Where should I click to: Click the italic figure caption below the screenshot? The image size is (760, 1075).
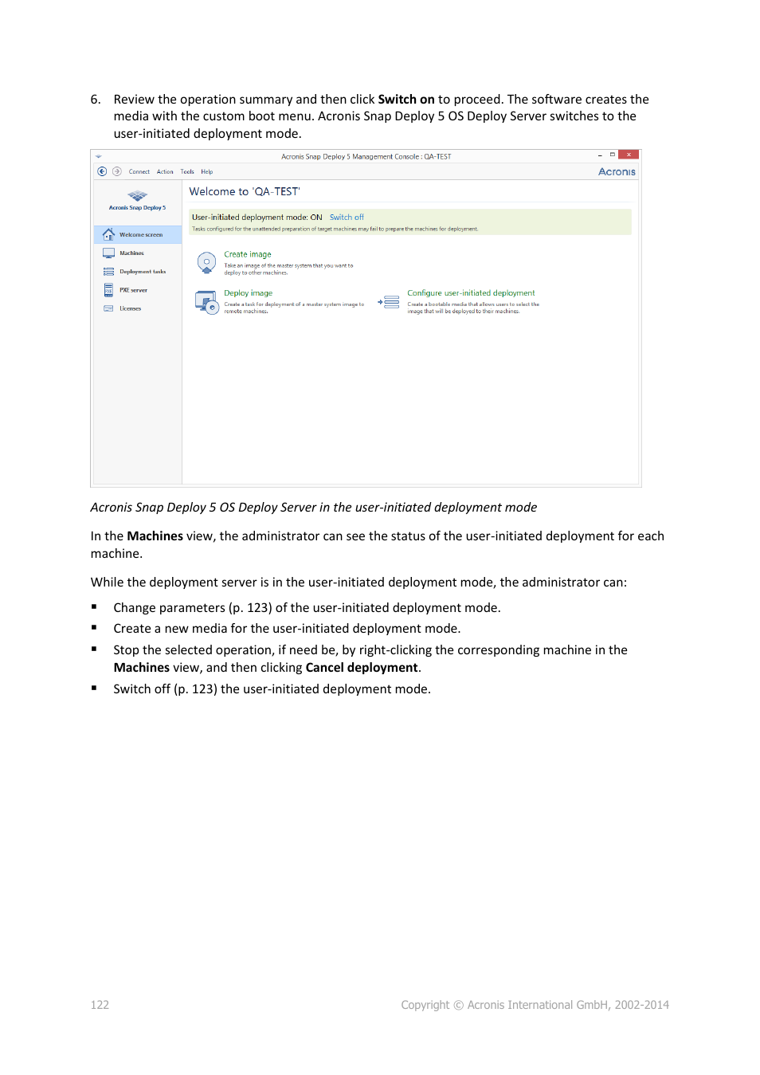314,508
